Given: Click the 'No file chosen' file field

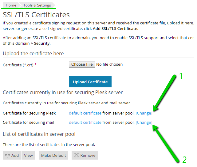Looking at the screenshot, I should [x=109, y=65].
